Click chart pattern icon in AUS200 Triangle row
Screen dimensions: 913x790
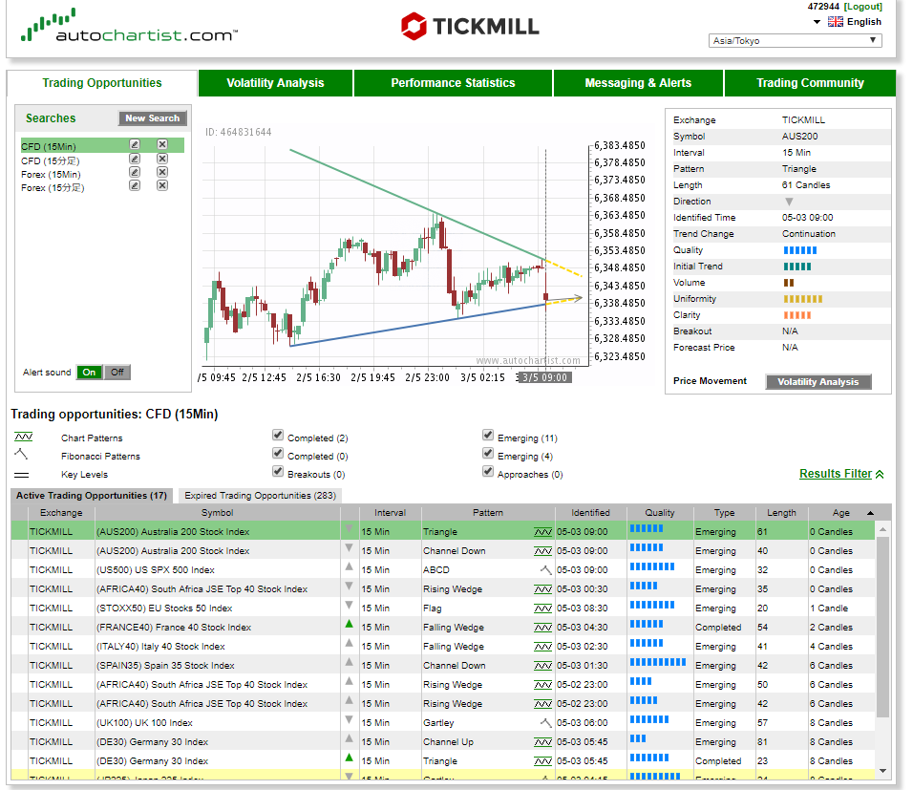click(542, 532)
